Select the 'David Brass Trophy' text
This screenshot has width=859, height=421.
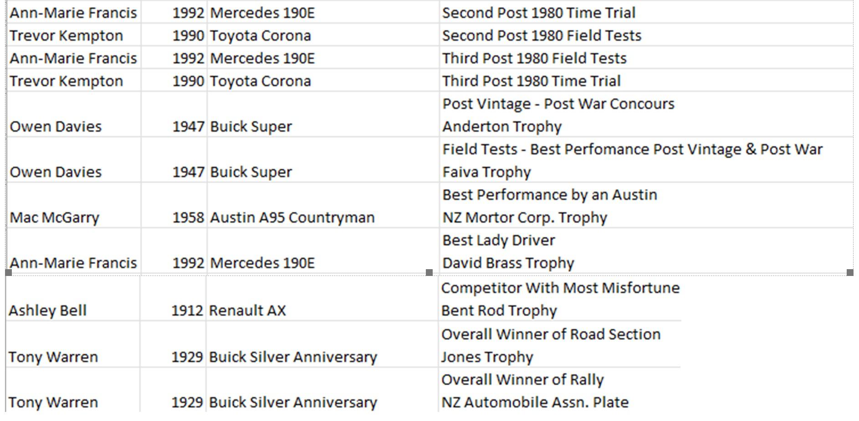coord(508,263)
